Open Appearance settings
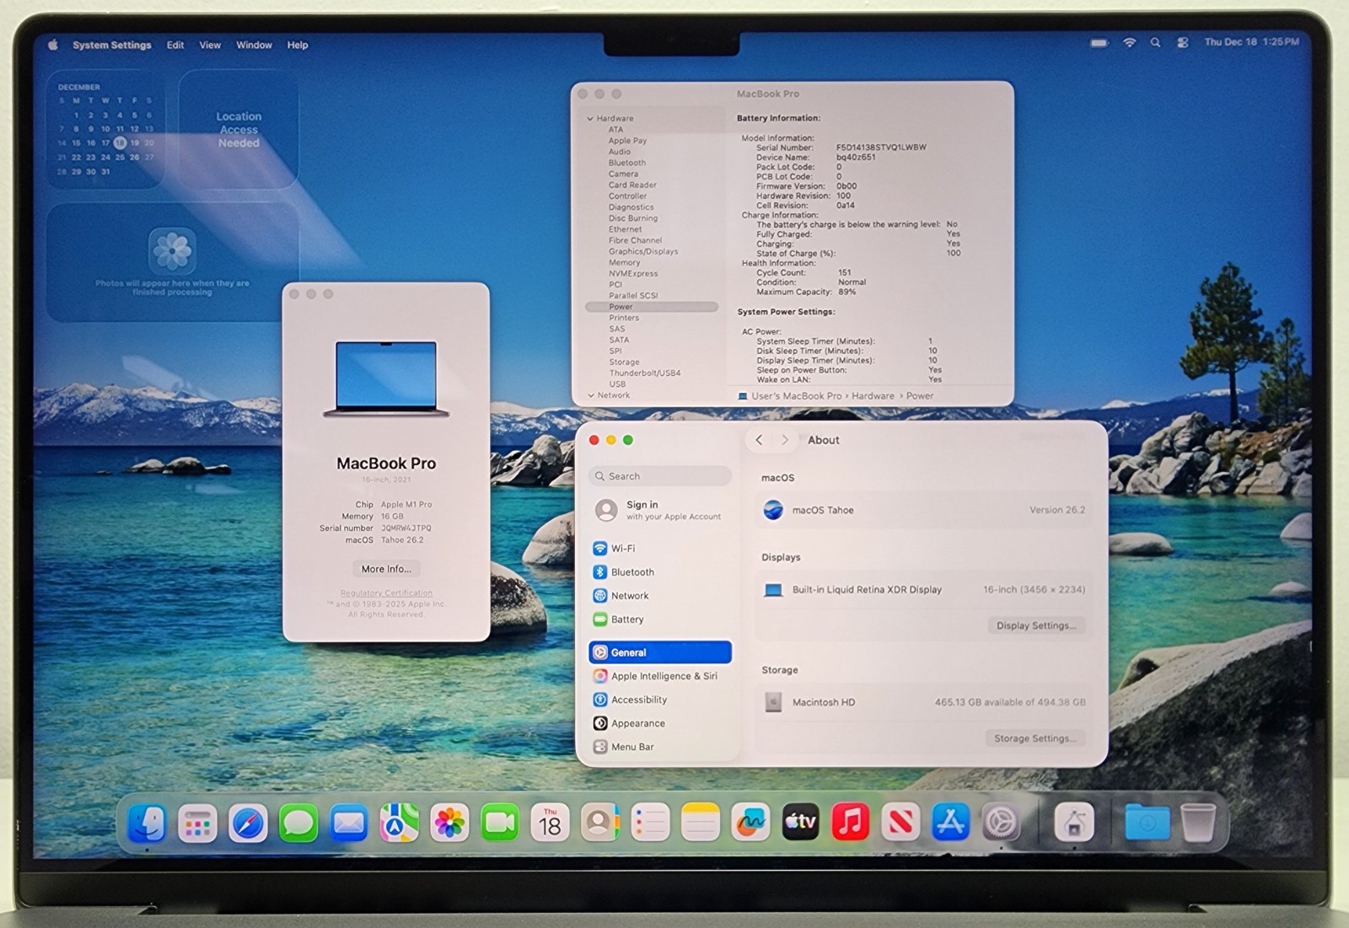This screenshot has height=928, width=1349. (x=660, y=723)
